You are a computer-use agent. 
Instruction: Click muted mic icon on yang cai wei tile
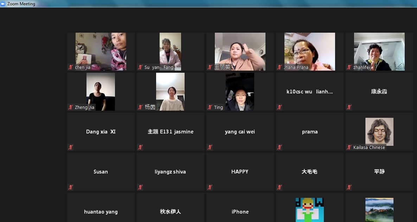(210, 147)
